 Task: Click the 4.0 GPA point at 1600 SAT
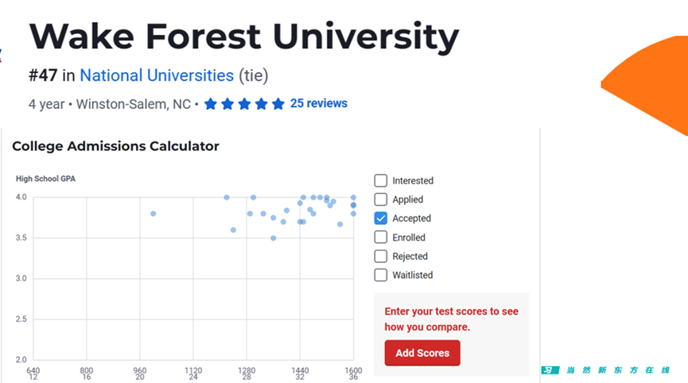(x=353, y=198)
